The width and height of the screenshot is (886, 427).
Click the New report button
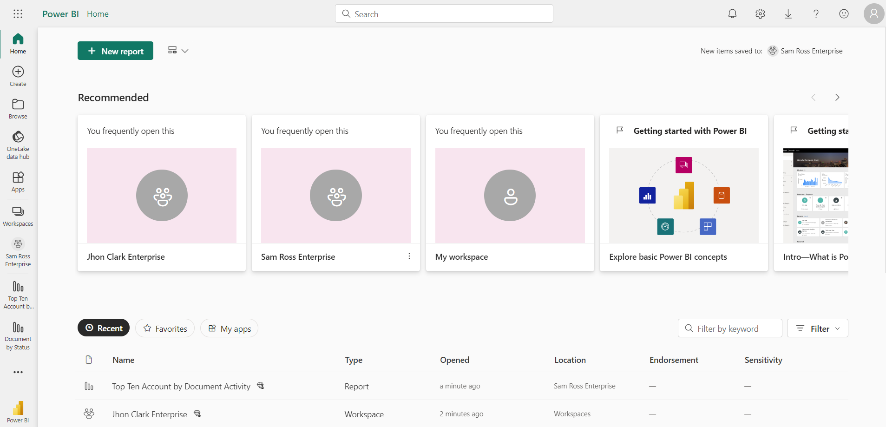(115, 51)
